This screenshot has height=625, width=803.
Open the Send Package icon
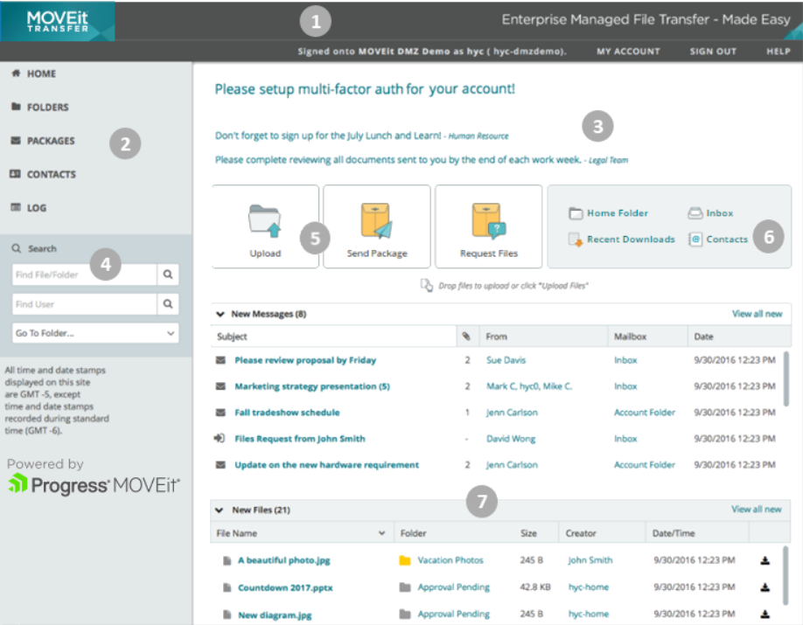(376, 222)
